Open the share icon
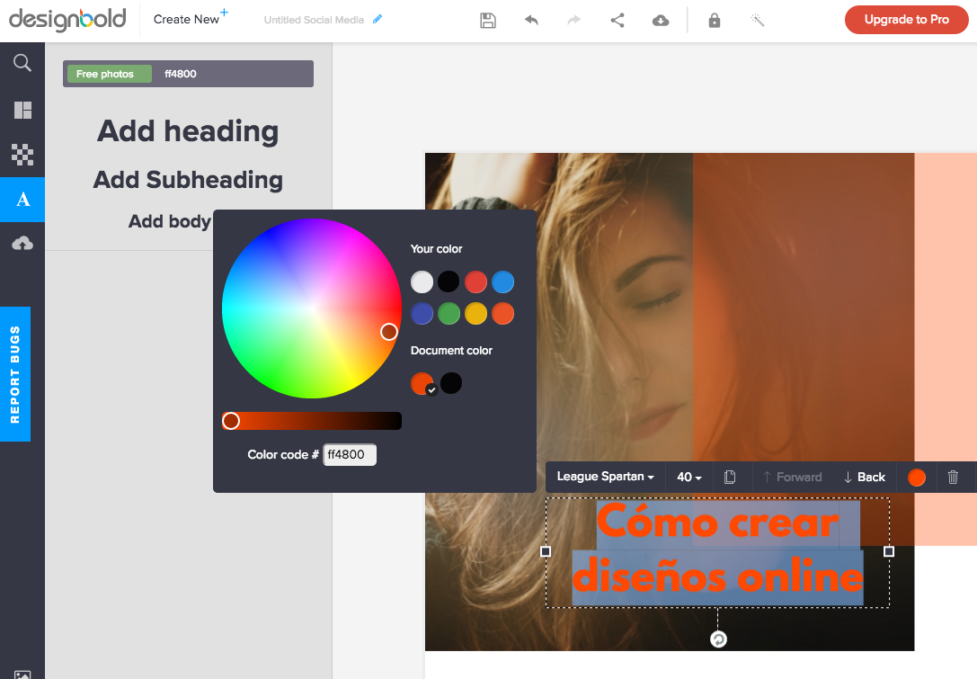Image resolution: width=977 pixels, height=679 pixels. tap(617, 20)
